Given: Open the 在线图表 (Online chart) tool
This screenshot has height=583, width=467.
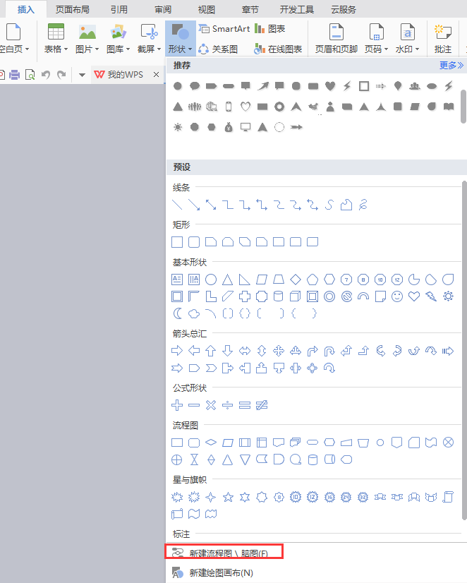Looking at the screenshot, I should pos(278,49).
